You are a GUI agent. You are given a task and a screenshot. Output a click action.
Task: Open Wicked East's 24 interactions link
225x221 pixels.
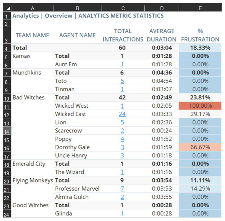click(x=122, y=114)
